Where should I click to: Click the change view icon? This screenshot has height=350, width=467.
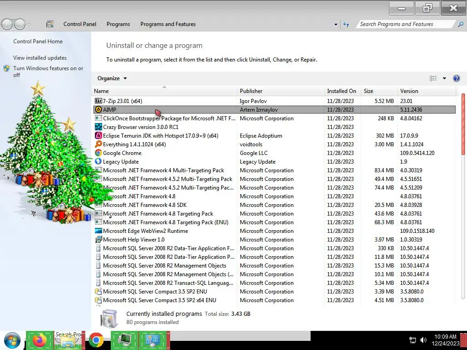click(x=433, y=78)
